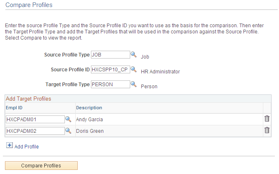This screenshot has width=279, height=174.
Task: Click the Add Target Profiles section header
Action: tap(28, 99)
